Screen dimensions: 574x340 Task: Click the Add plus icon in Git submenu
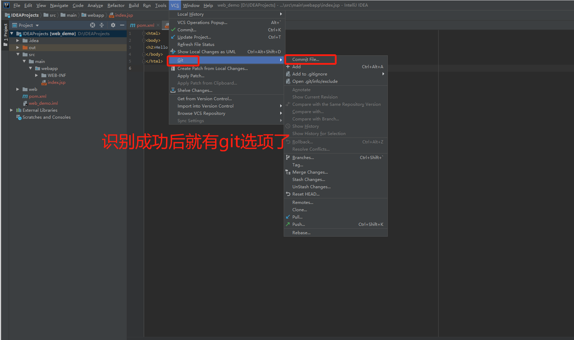tap(288, 67)
